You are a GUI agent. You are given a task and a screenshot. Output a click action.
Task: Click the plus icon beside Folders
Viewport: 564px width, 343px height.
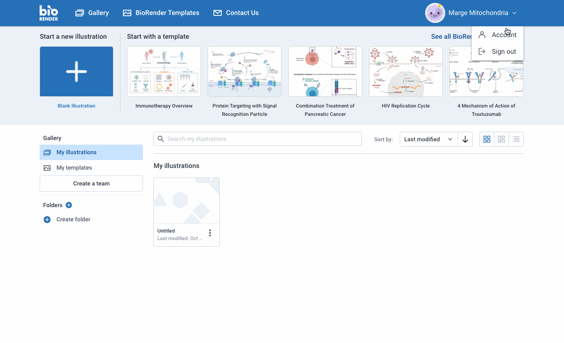tap(69, 205)
